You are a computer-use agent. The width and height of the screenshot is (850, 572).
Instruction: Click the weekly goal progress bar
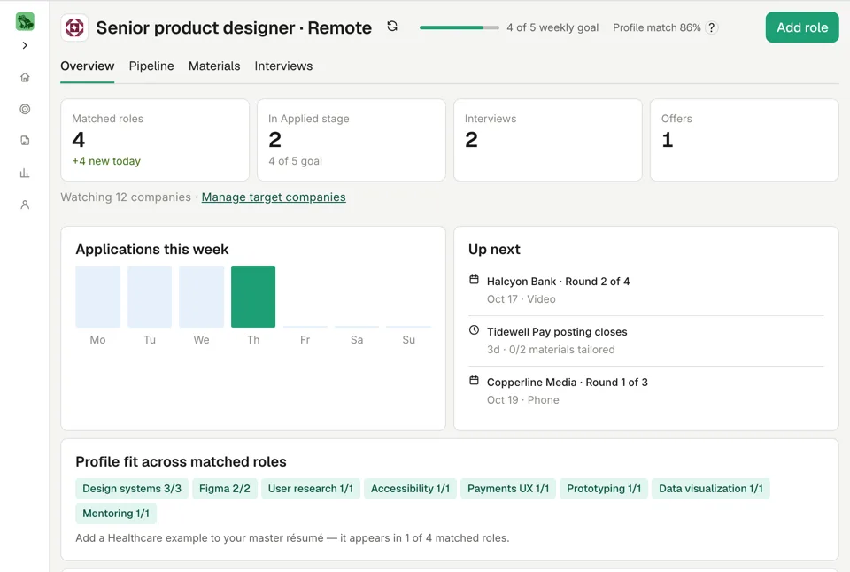pyautogui.click(x=460, y=27)
